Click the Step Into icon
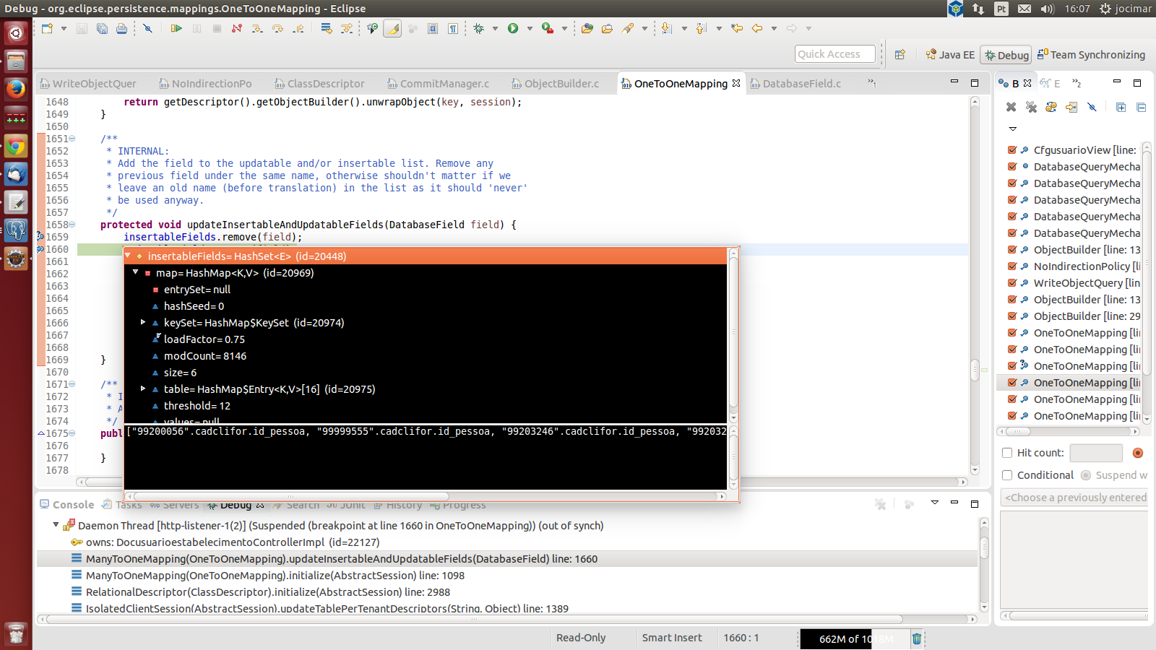The image size is (1156, 650). tap(257, 29)
